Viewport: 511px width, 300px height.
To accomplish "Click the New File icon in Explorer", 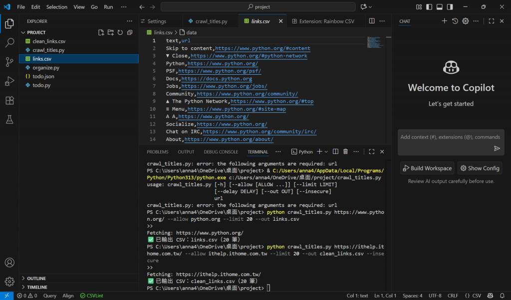I will (101, 32).
